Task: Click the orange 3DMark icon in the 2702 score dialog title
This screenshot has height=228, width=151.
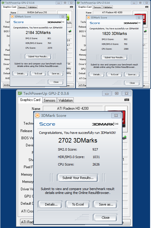Action: [x=37, y=116]
